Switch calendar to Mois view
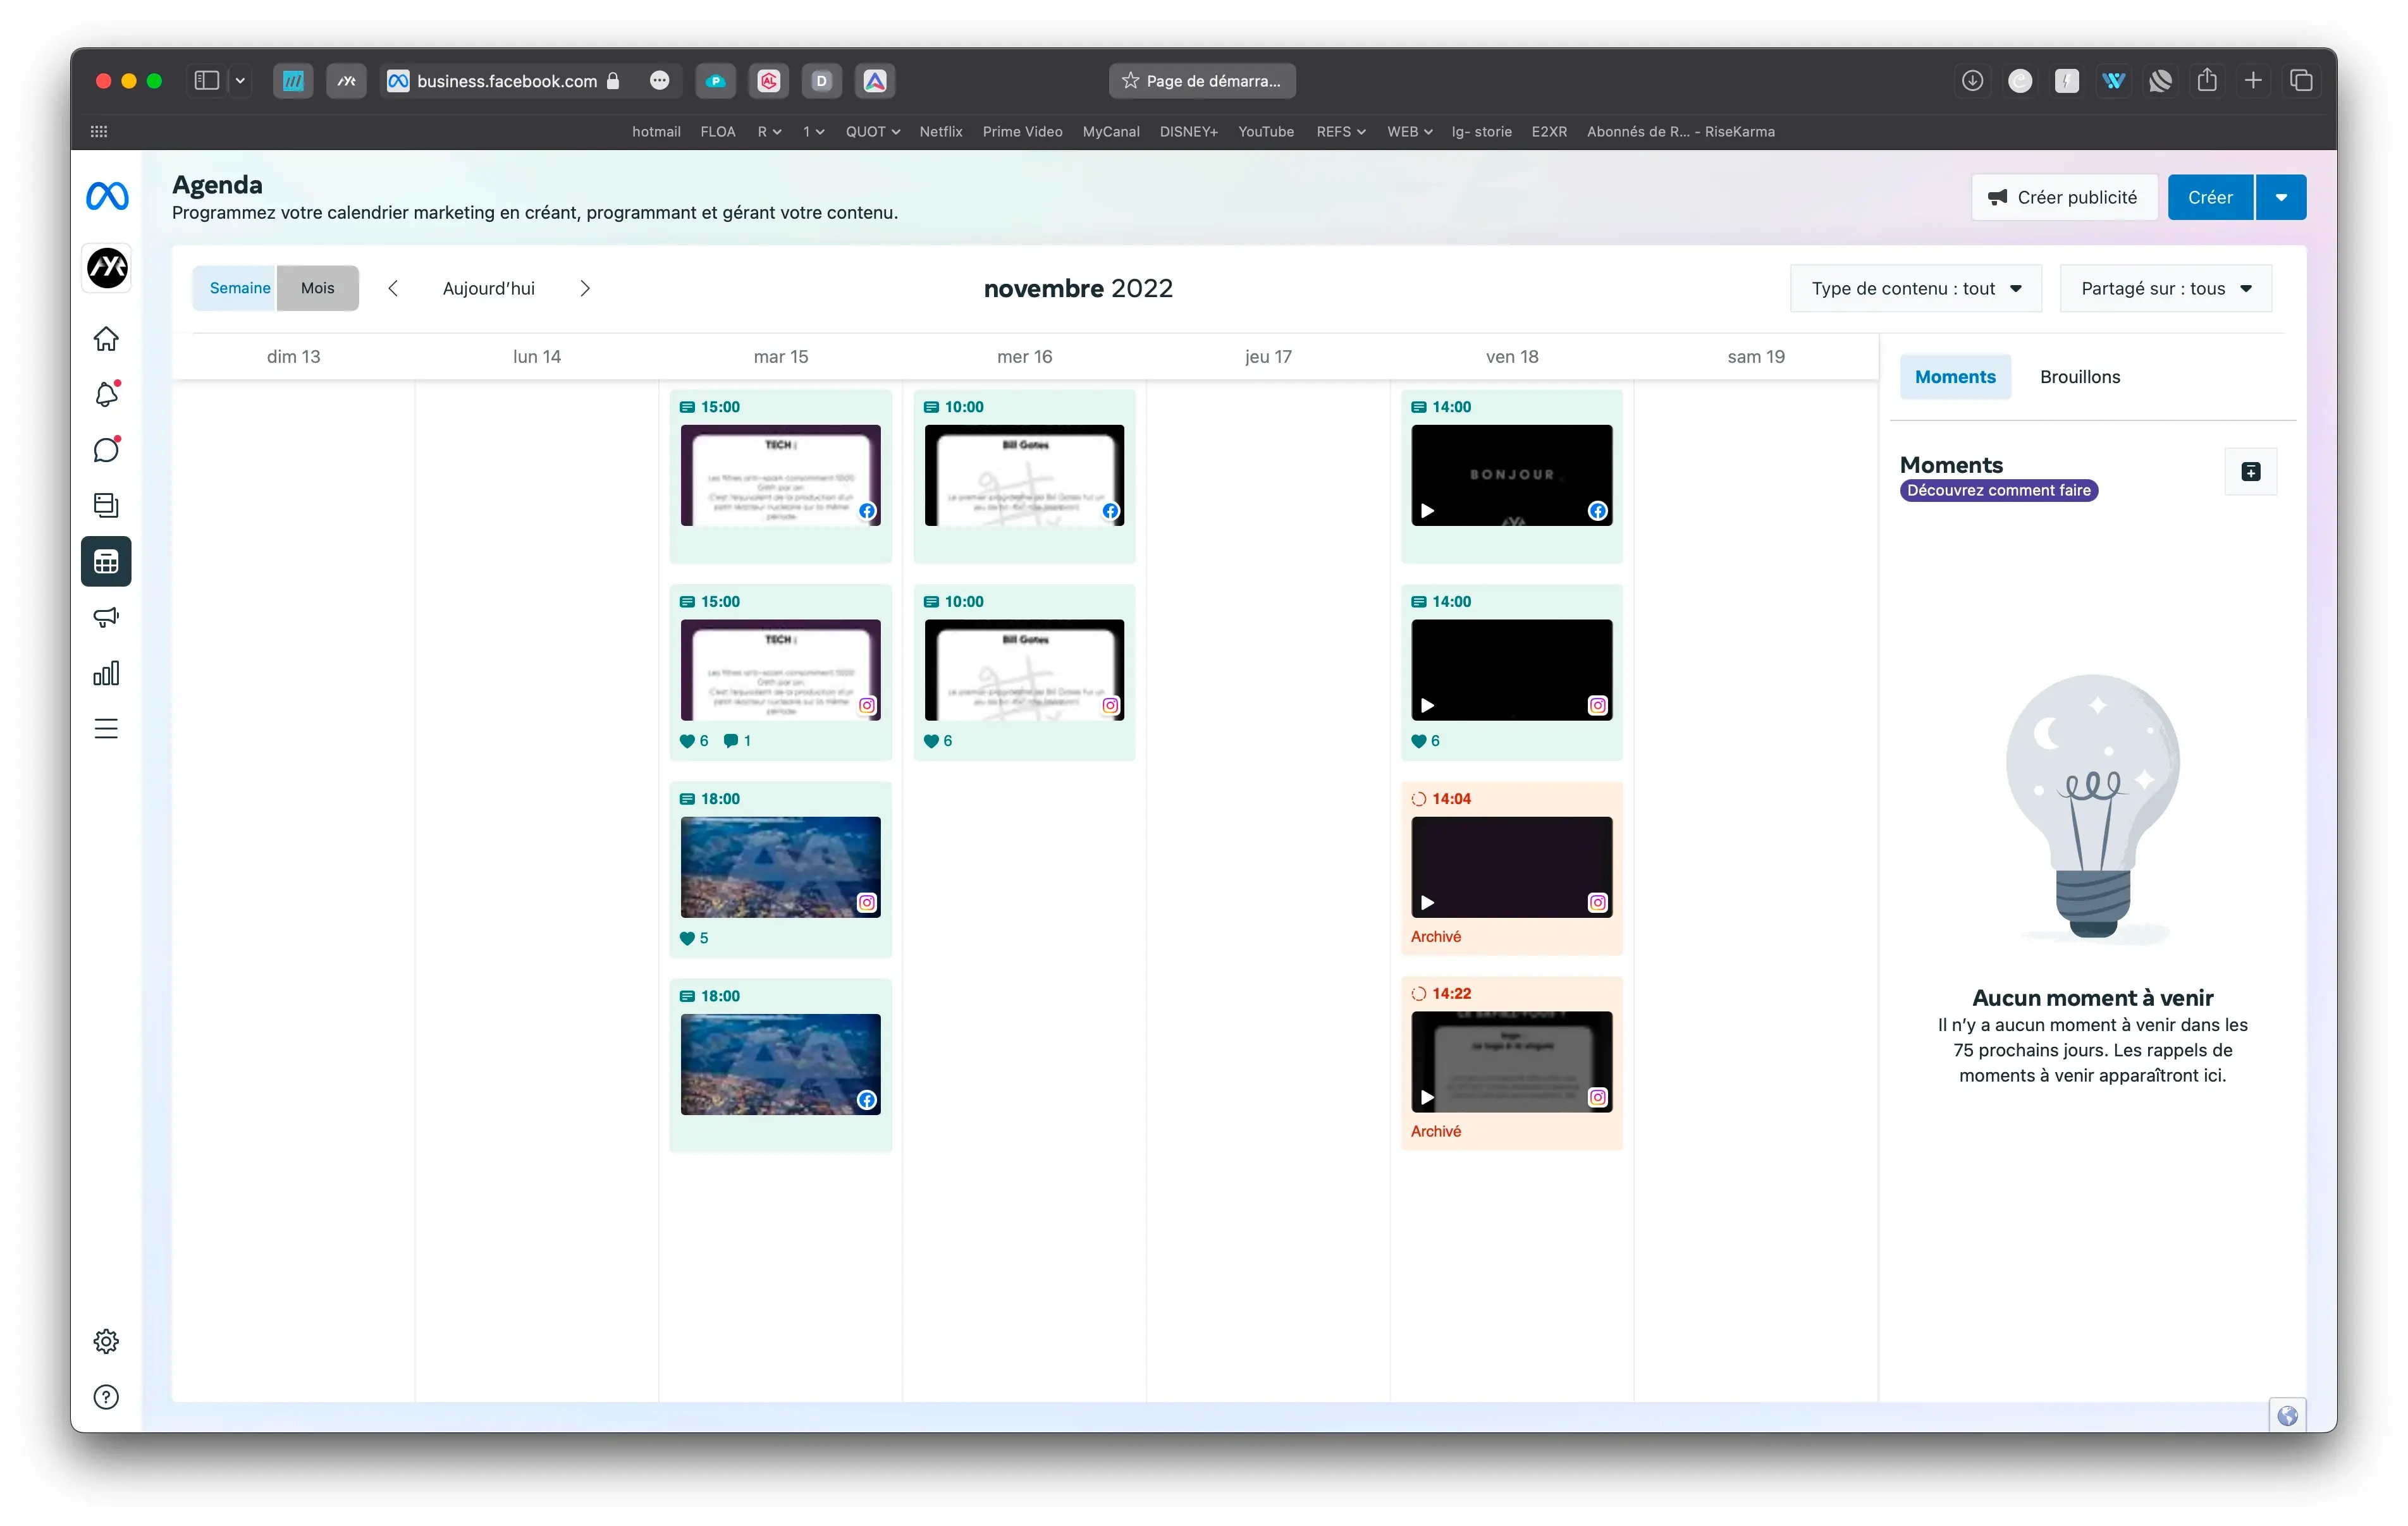This screenshot has height=1526, width=2408. (318, 288)
